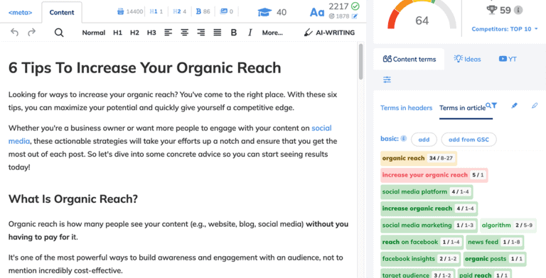
Task: Justify the text alignment
Action: (218, 33)
